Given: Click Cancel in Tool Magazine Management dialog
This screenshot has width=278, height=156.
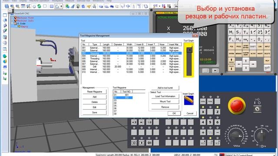Looking at the screenshot, I should pos(190,114).
